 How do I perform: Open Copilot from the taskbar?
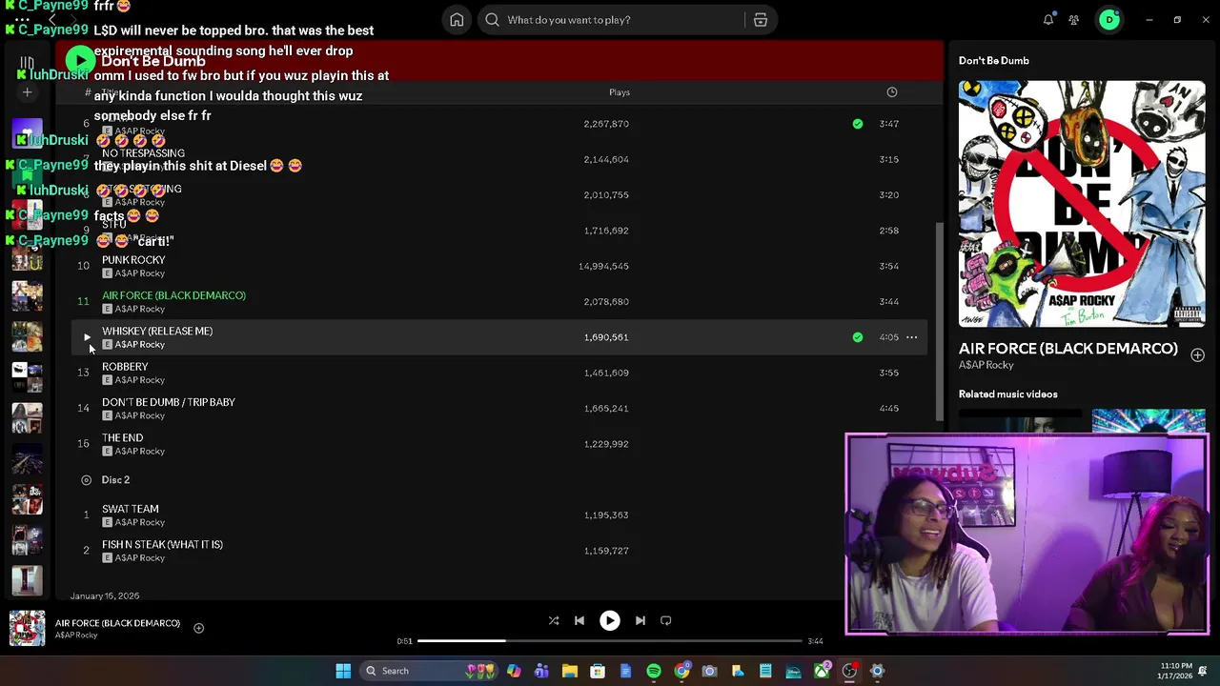coord(514,671)
